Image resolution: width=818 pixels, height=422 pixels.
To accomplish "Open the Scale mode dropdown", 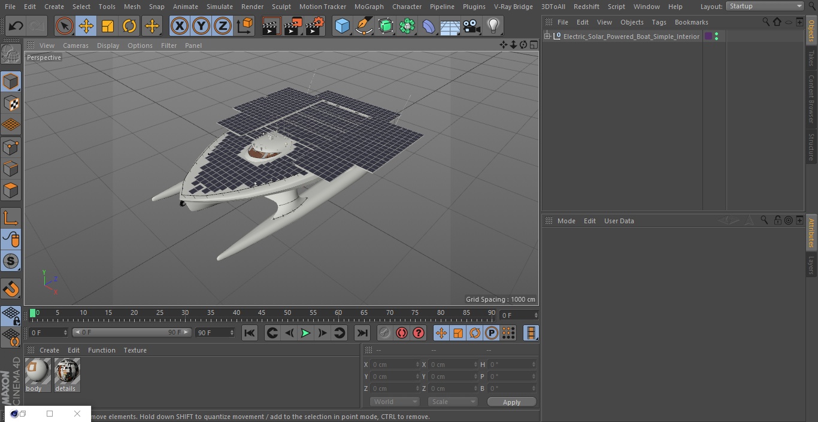I will (453, 402).
